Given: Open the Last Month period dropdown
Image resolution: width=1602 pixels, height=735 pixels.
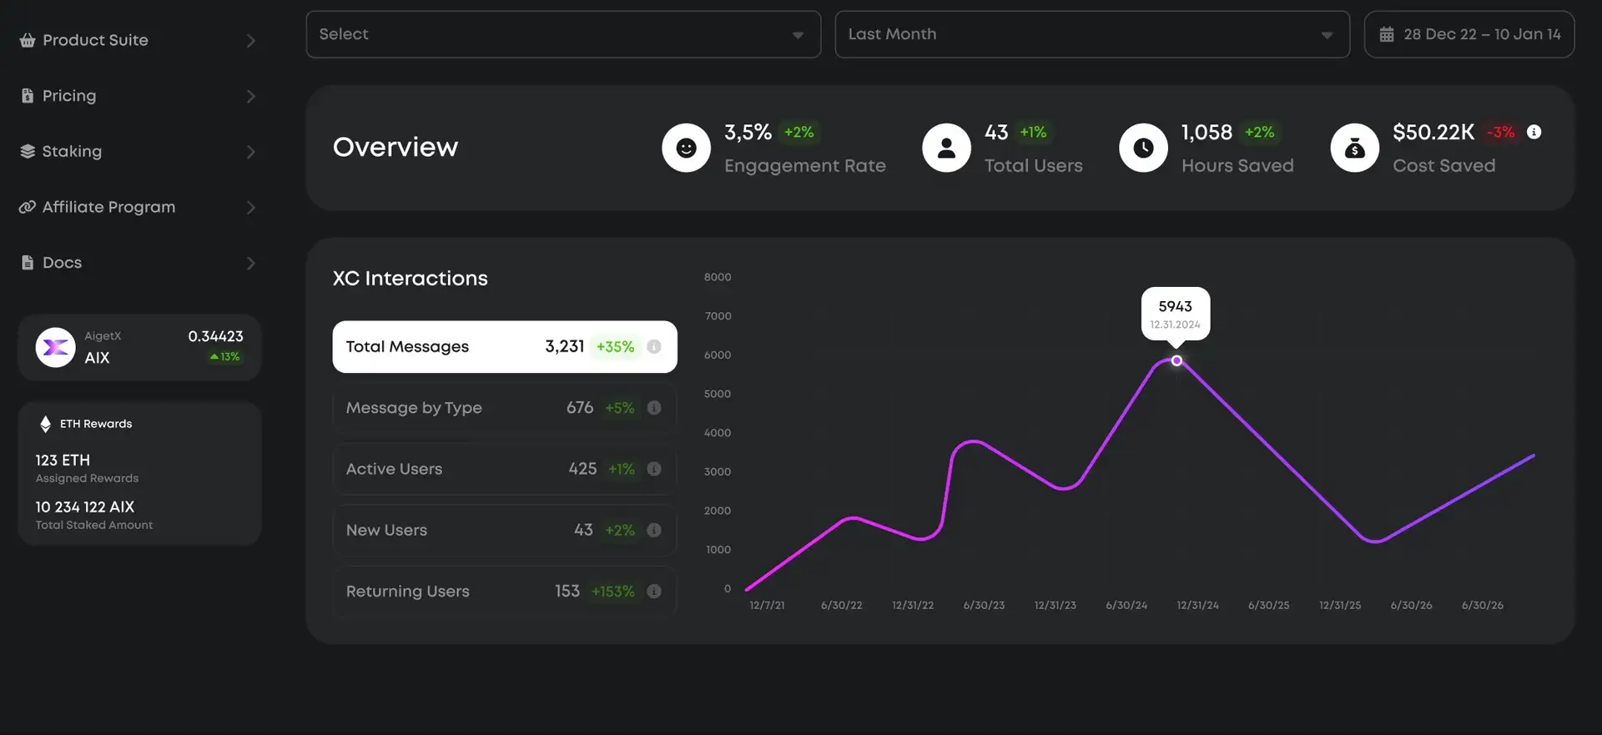Looking at the screenshot, I should point(1091,34).
